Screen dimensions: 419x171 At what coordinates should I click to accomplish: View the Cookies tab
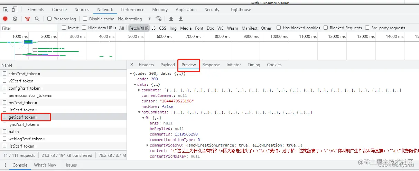tap(274, 65)
